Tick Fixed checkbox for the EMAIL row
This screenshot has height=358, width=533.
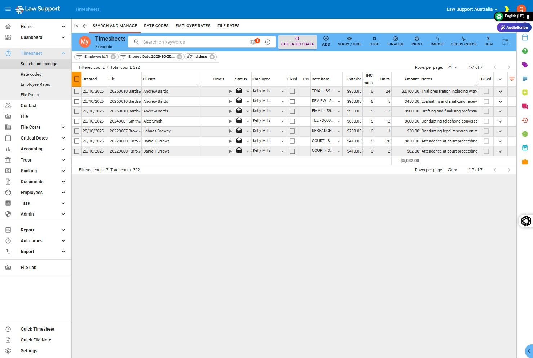tap(292, 111)
